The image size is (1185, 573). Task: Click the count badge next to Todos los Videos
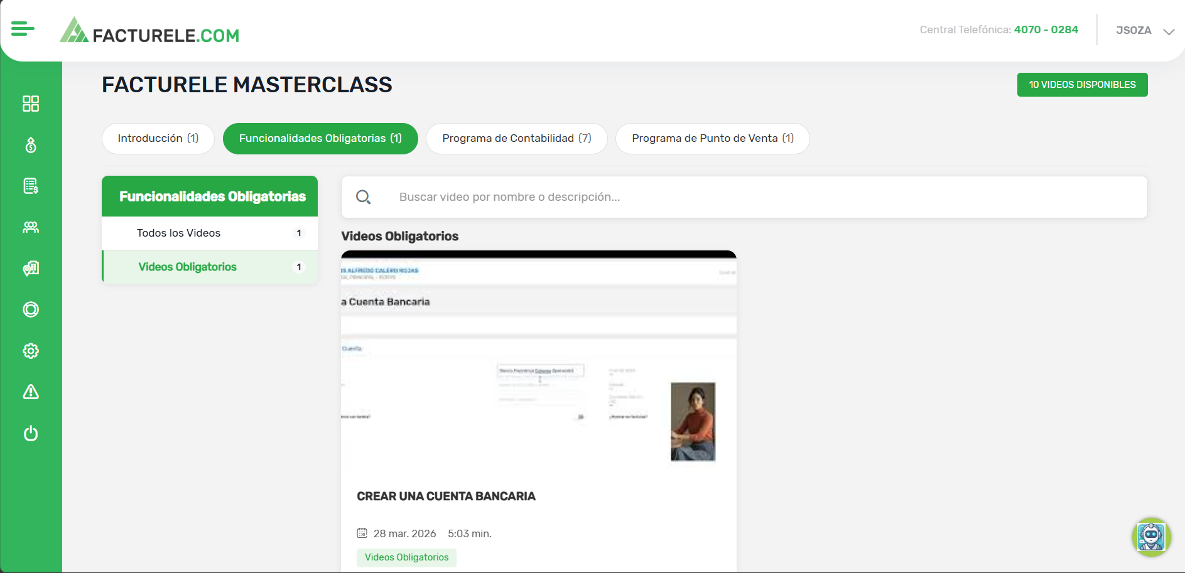pos(299,233)
